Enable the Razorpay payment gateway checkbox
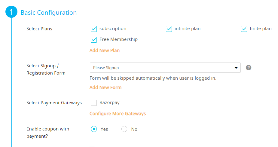The width and height of the screenshot is (278, 147). [x=93, y=103]
